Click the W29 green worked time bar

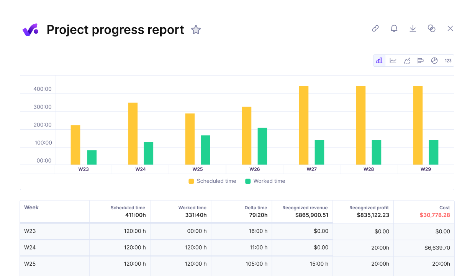pos(434,152)
